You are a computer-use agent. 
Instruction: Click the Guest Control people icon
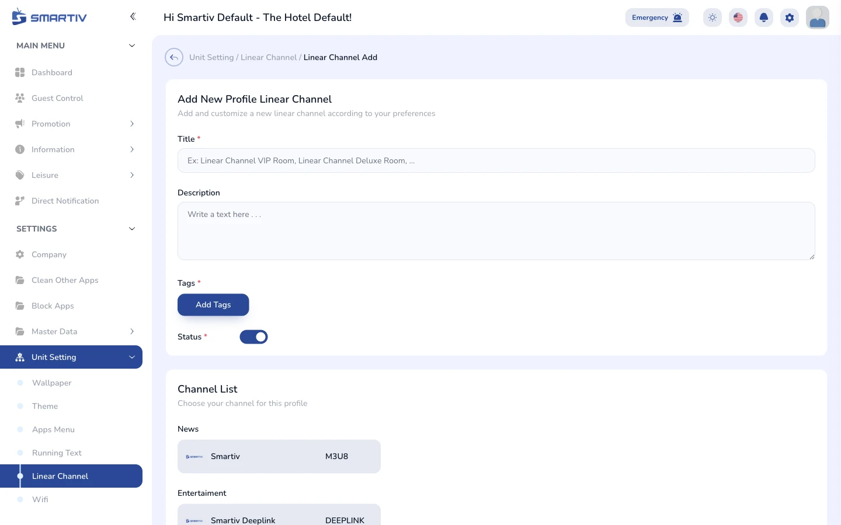coord(20,98)
